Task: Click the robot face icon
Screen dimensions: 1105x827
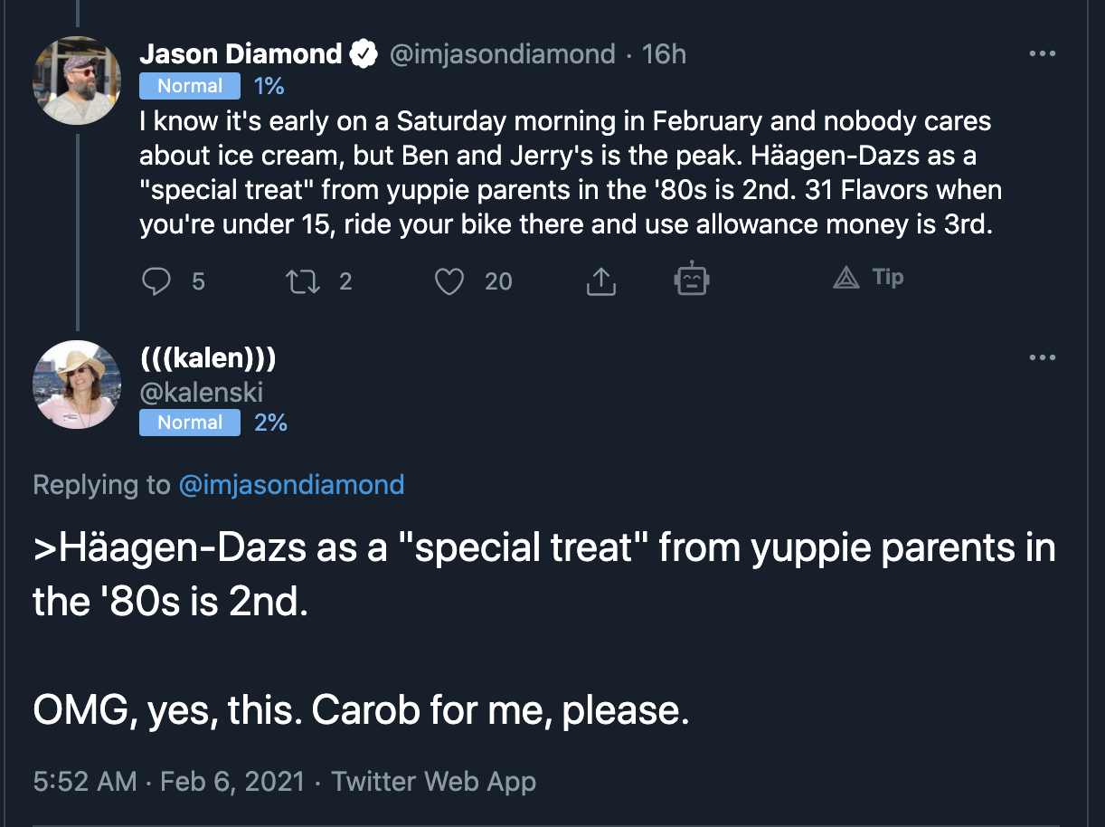Action: point(692,280)
